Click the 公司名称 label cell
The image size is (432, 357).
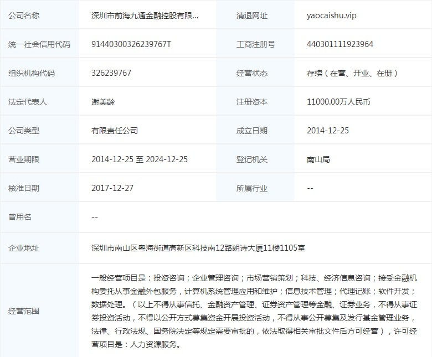click(x=39, y=14)
